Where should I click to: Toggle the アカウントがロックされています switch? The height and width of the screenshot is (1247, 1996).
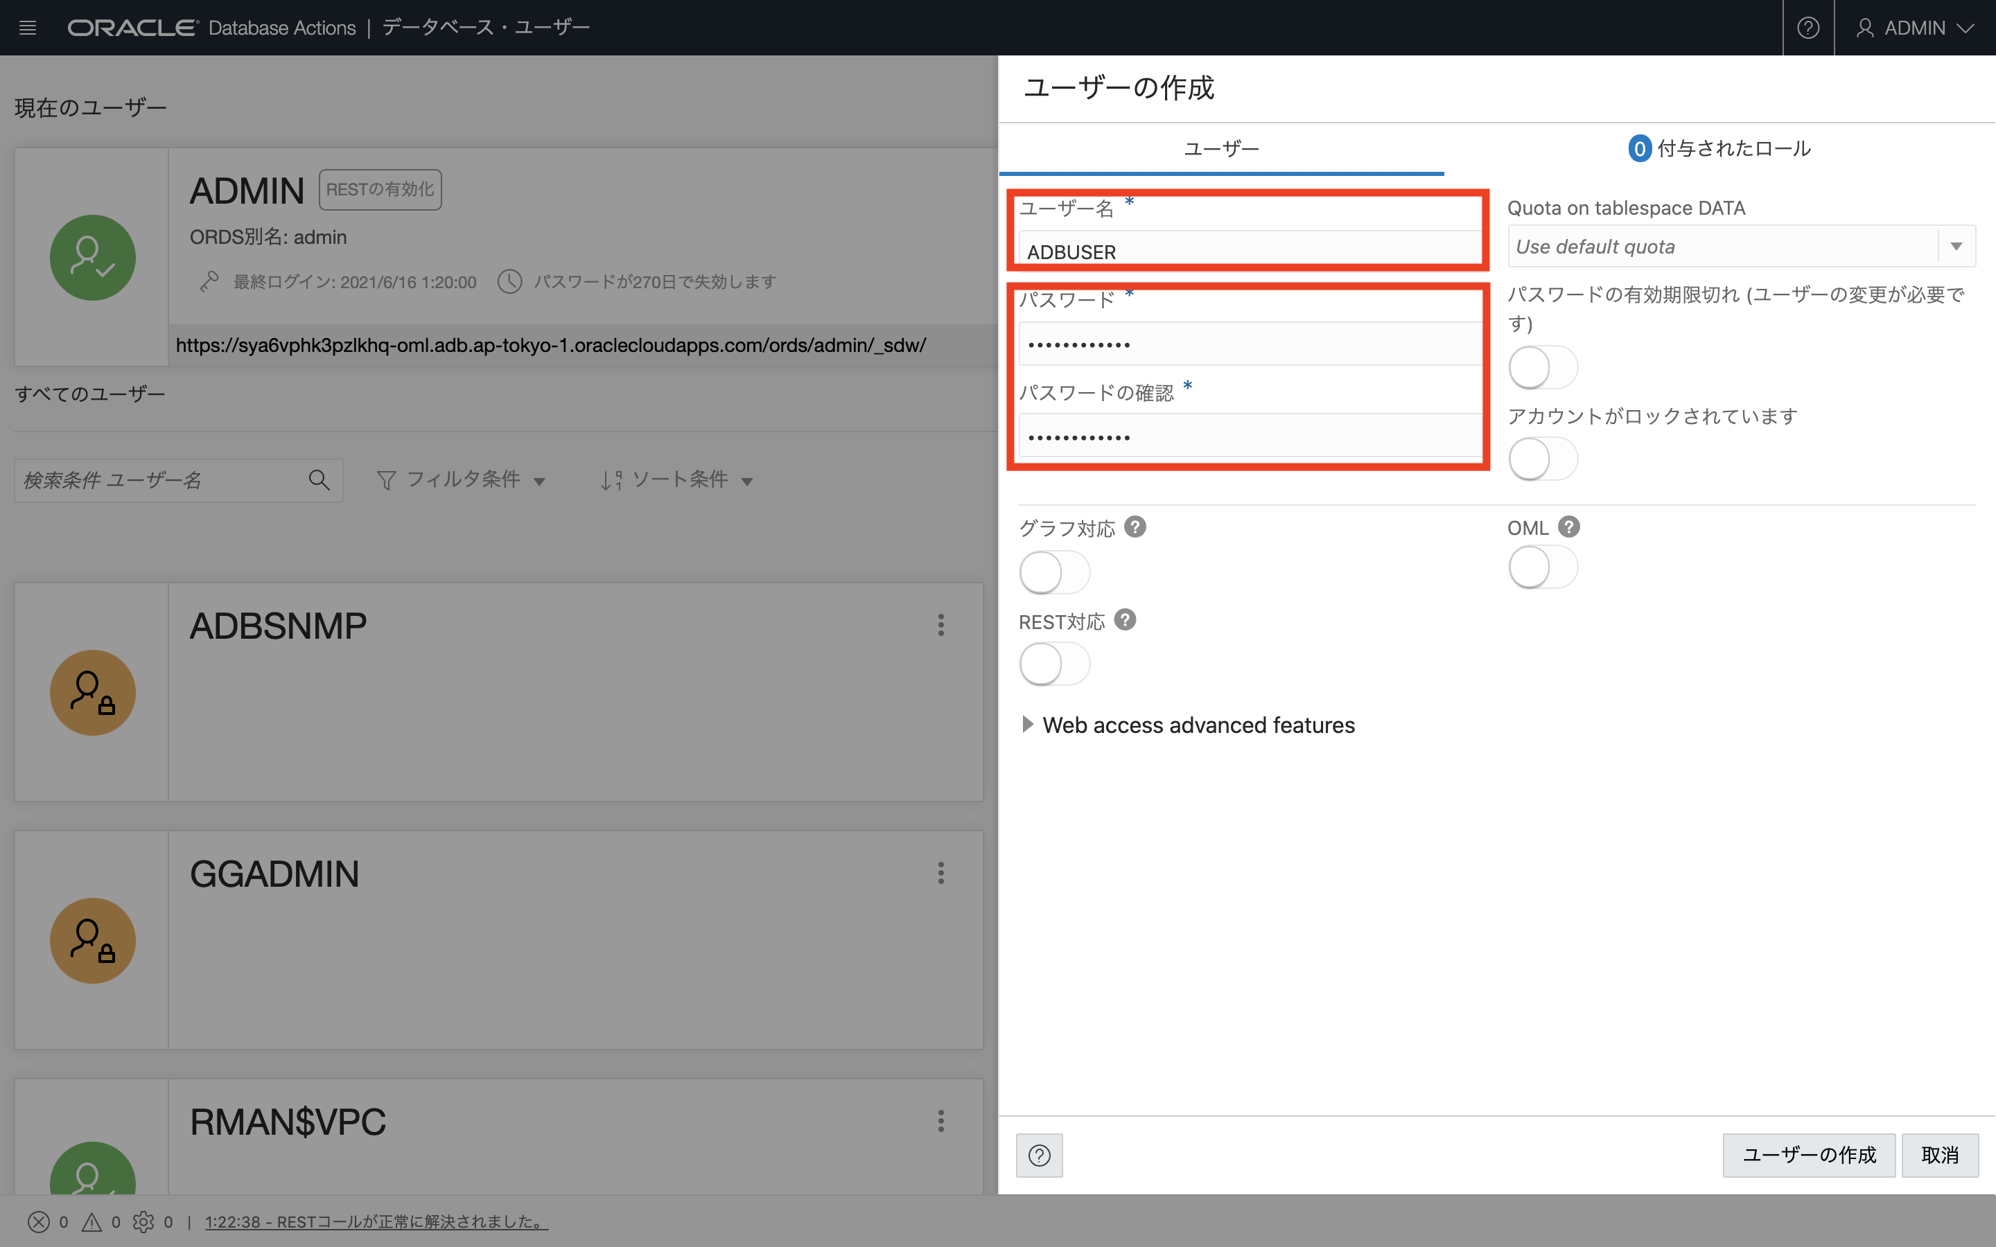pyautogui.click(x=1542, y=459)
